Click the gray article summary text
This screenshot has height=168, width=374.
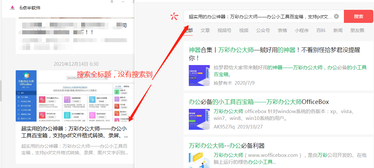click(75, 149)
